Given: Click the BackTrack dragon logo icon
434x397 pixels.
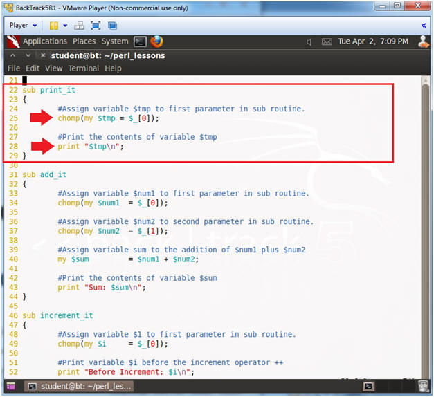Looking at the screenshot, I should coord(13,41).
